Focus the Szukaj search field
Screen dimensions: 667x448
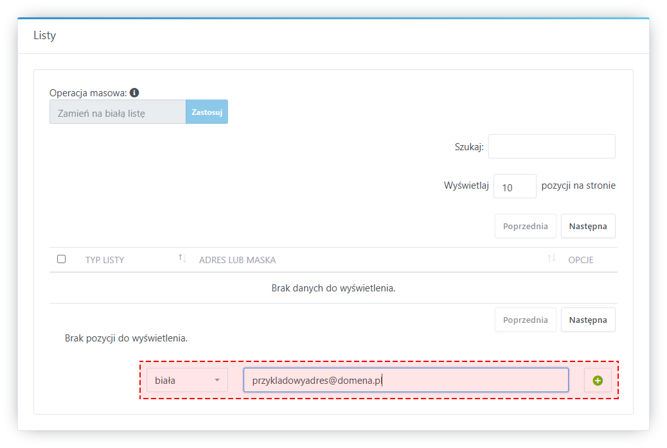click(x=551, y=146)
